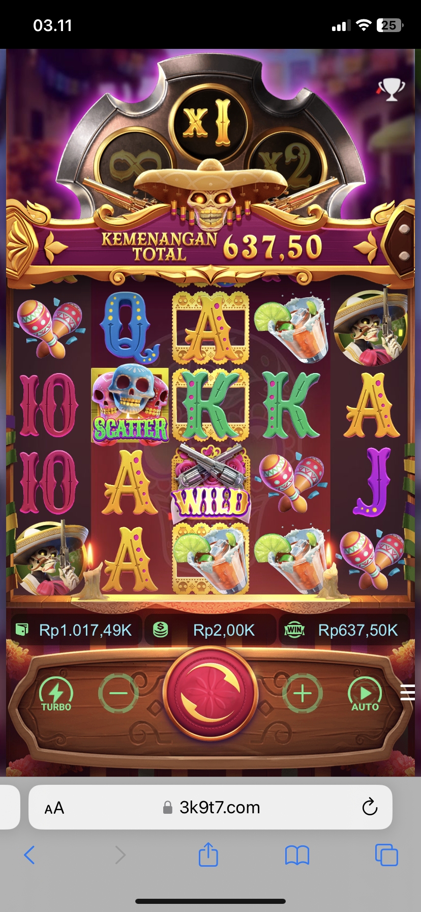
Task: Select the x1 multiplier chamber
Action: pos(209,122)
